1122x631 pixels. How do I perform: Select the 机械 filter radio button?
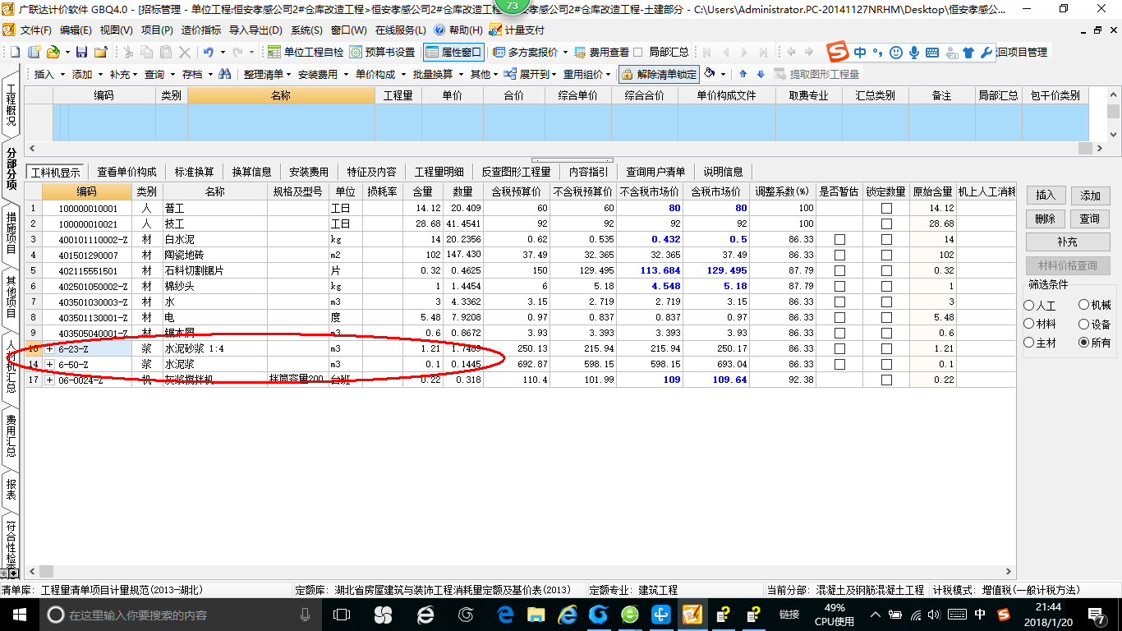pos(1084,306)
